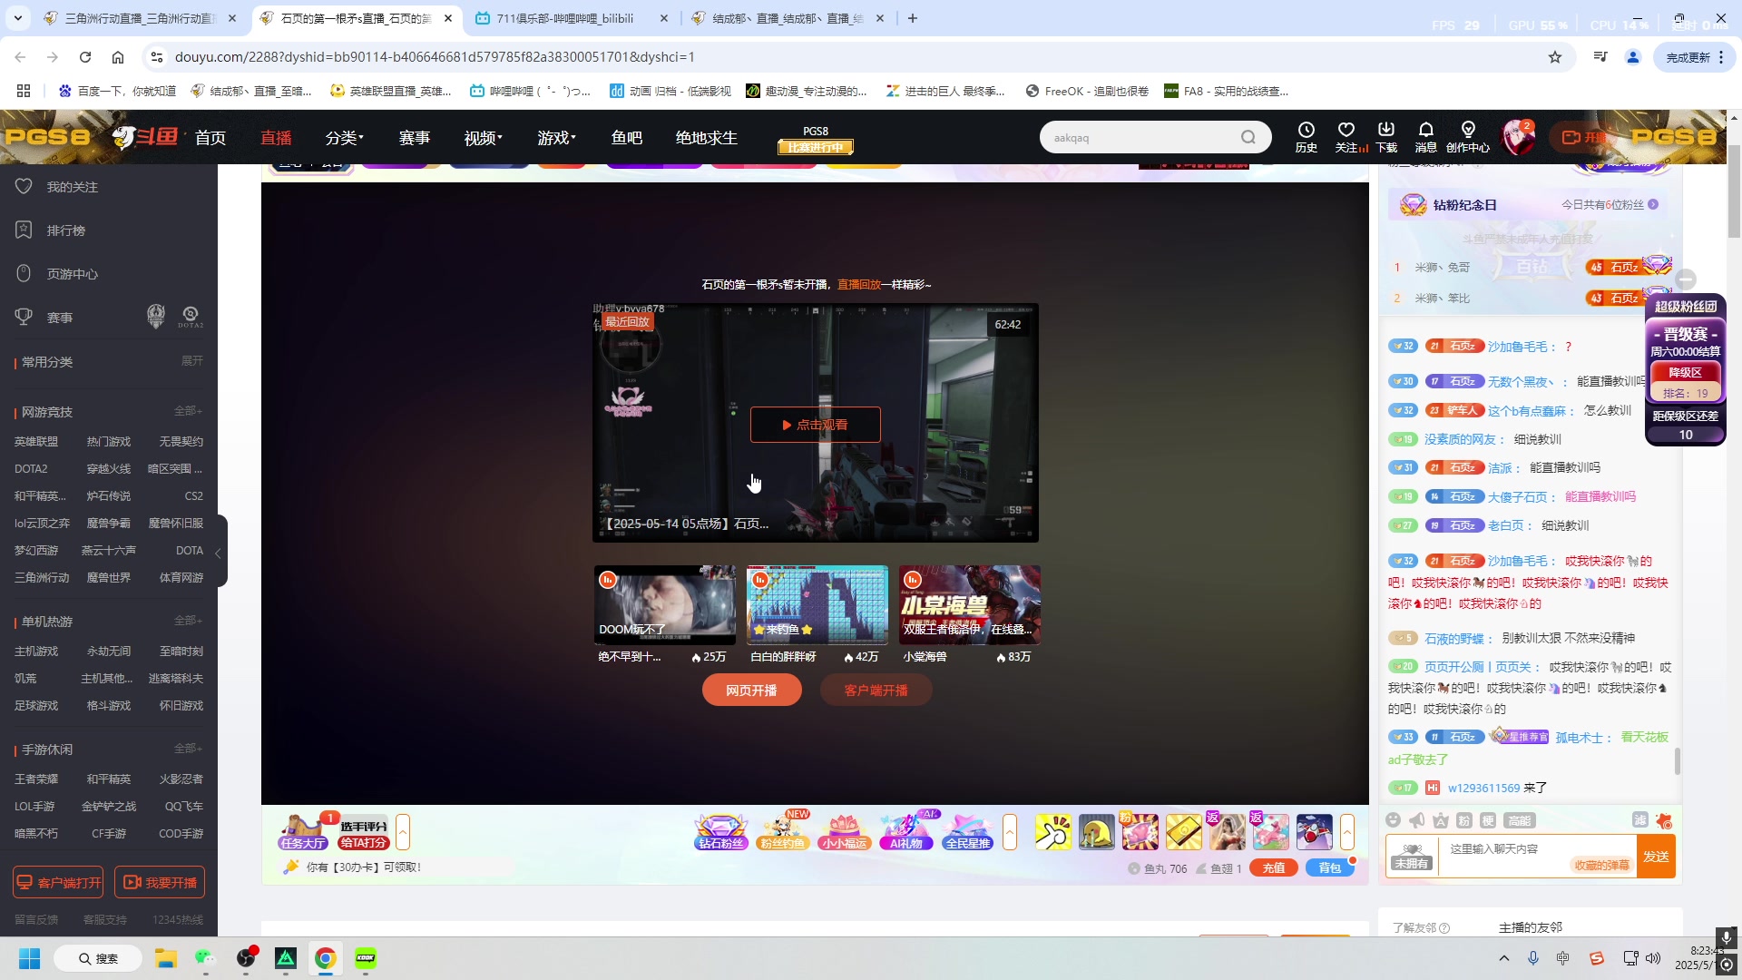Screen dimensions: 1742x980
Task: Open 任务大厅 task hall icon
Action: 303,832
